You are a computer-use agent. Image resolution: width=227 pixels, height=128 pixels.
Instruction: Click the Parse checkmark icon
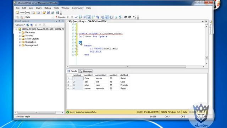[76, 17]
